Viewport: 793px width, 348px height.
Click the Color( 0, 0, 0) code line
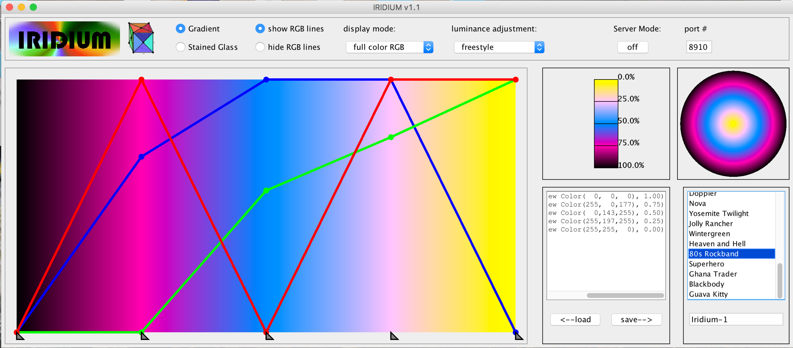[x=606, y=196]
